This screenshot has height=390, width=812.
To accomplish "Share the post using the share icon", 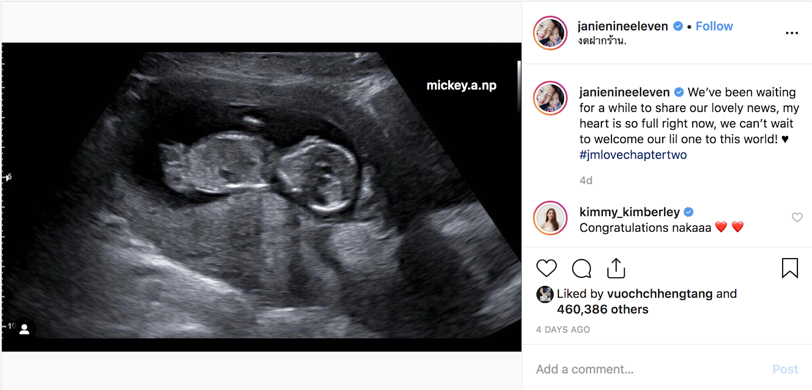I will click(616, 268).
